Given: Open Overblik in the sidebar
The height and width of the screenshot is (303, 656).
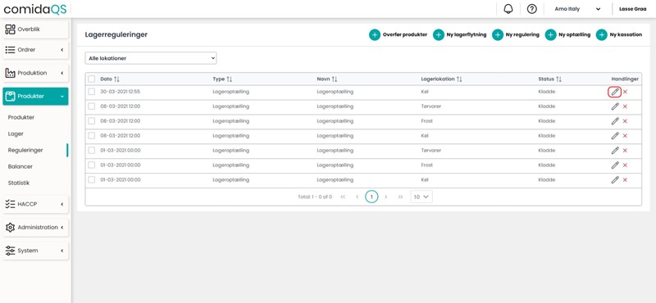Looking at the screenshot, I should click(x=35, y=29).
